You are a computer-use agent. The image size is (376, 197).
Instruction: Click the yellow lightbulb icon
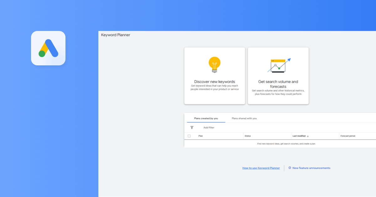[x=215, y=65]
